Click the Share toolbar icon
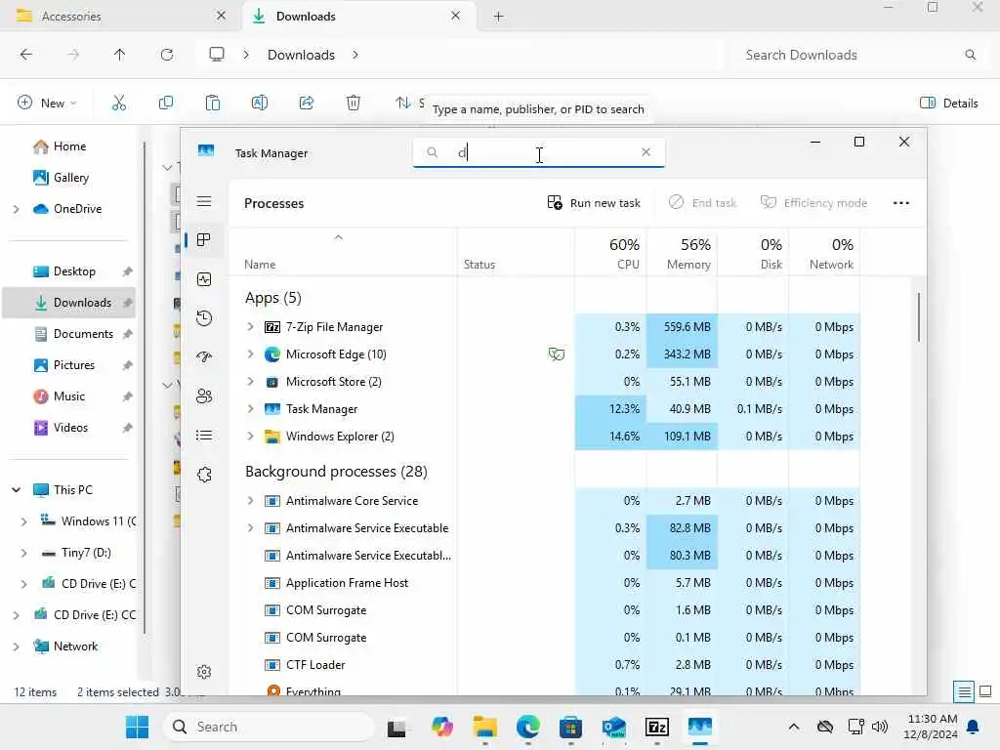The image size is (1000, 750). point(307,103)
